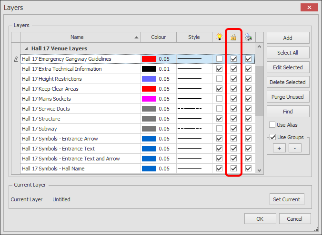Click the padlock lock column header icon

pos(233,37)
